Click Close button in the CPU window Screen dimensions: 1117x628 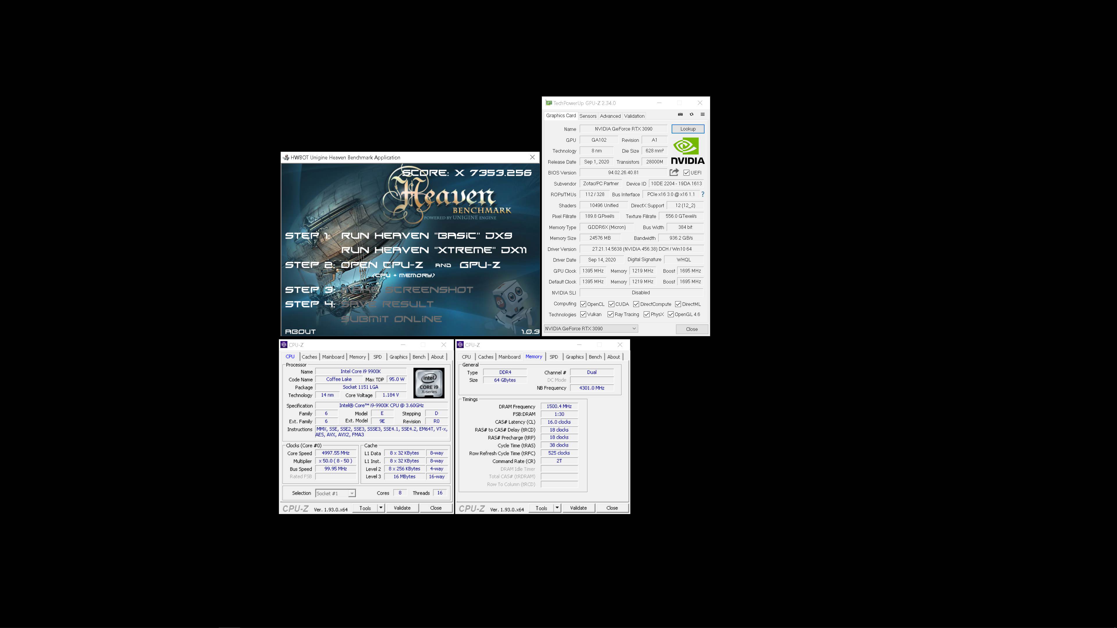click(x=436, y=508)
